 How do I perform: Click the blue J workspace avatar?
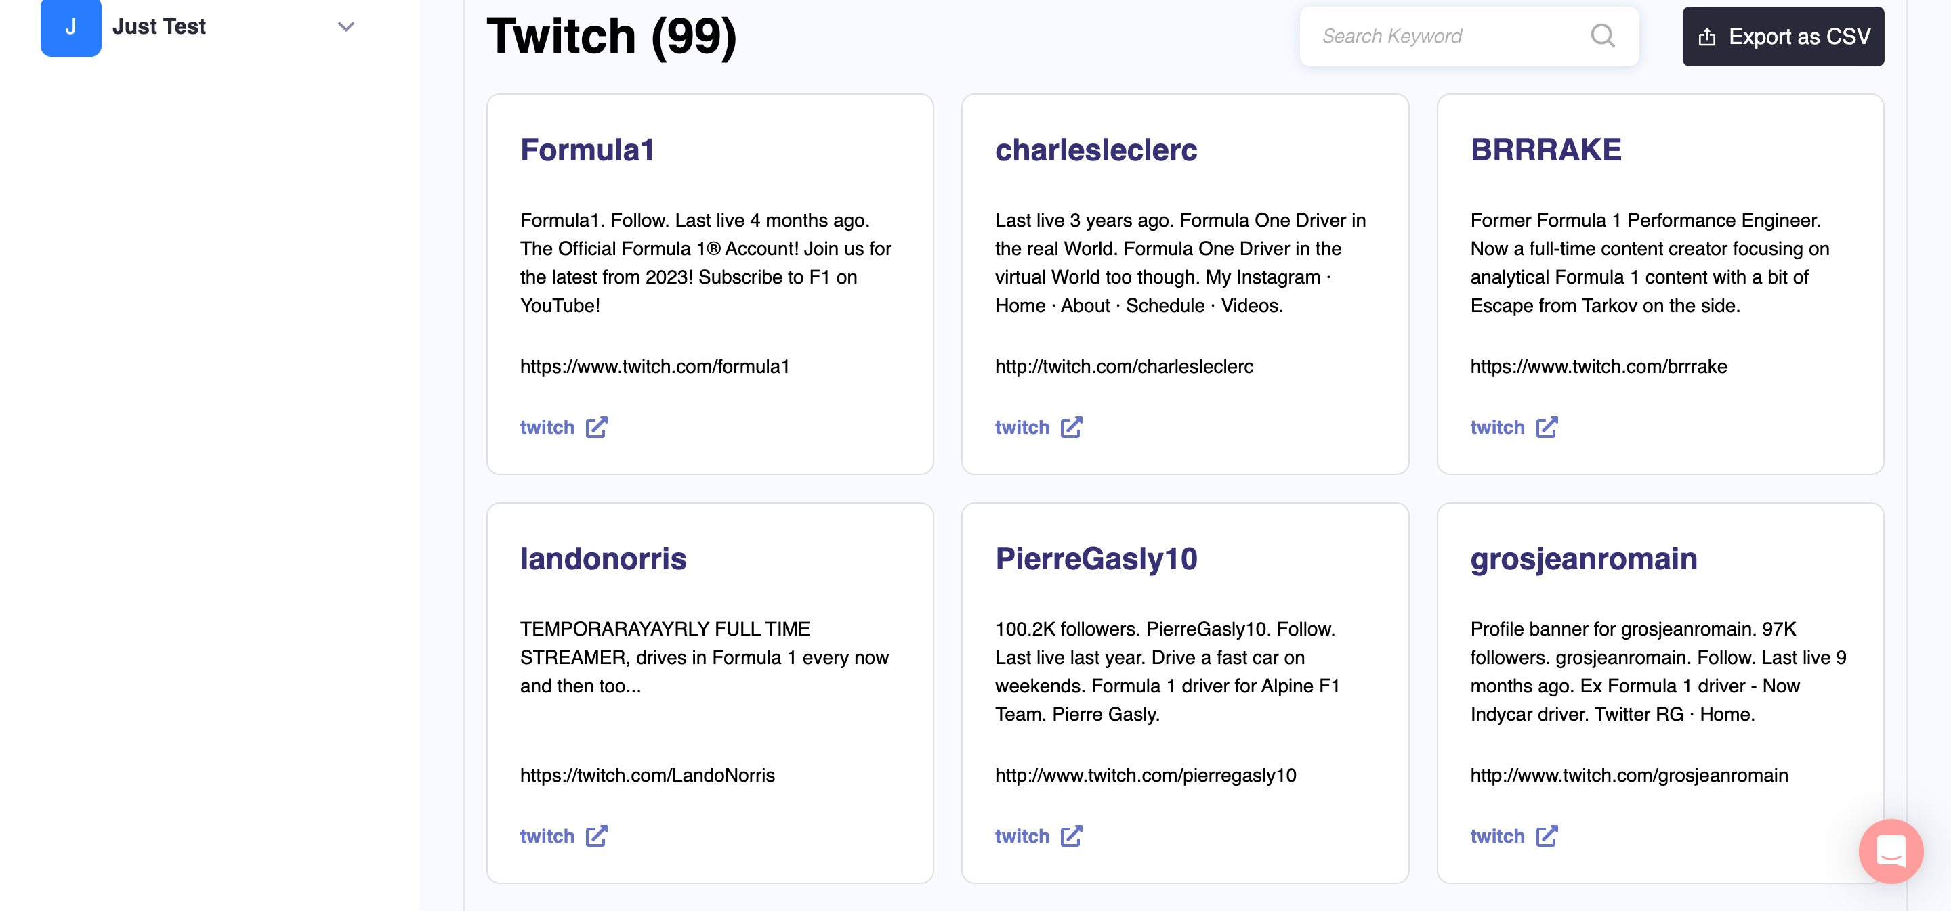point(70,27)
